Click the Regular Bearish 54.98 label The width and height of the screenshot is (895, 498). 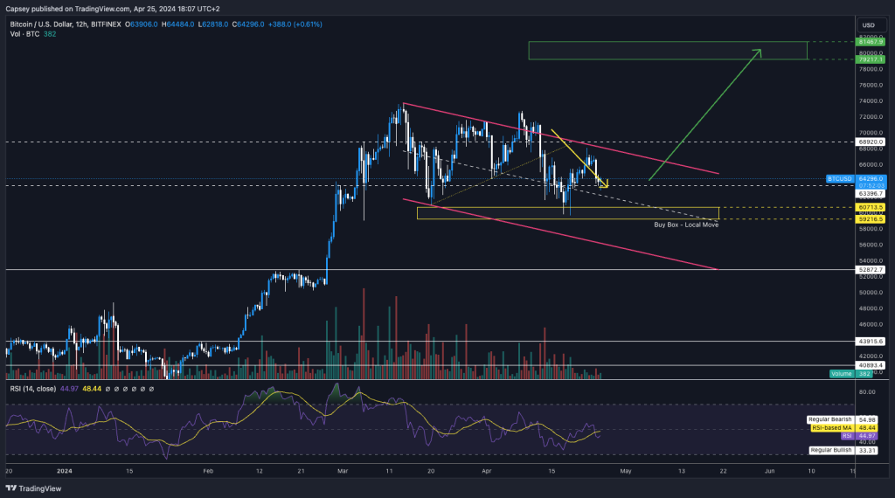pyautogui.click(x=842, y=420)
